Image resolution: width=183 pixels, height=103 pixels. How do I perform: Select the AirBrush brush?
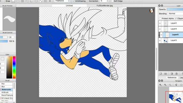[x=6, y=92]
